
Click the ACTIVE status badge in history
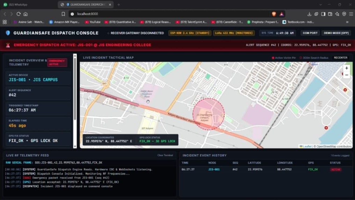coord(336,170)
